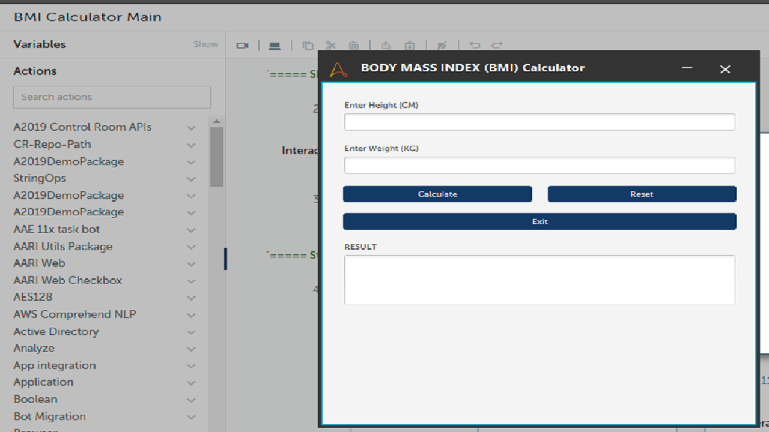The width and height of the screenshot is (769, 432).
Task: Click the scissors Cut icon
Action: click(330, 46)
